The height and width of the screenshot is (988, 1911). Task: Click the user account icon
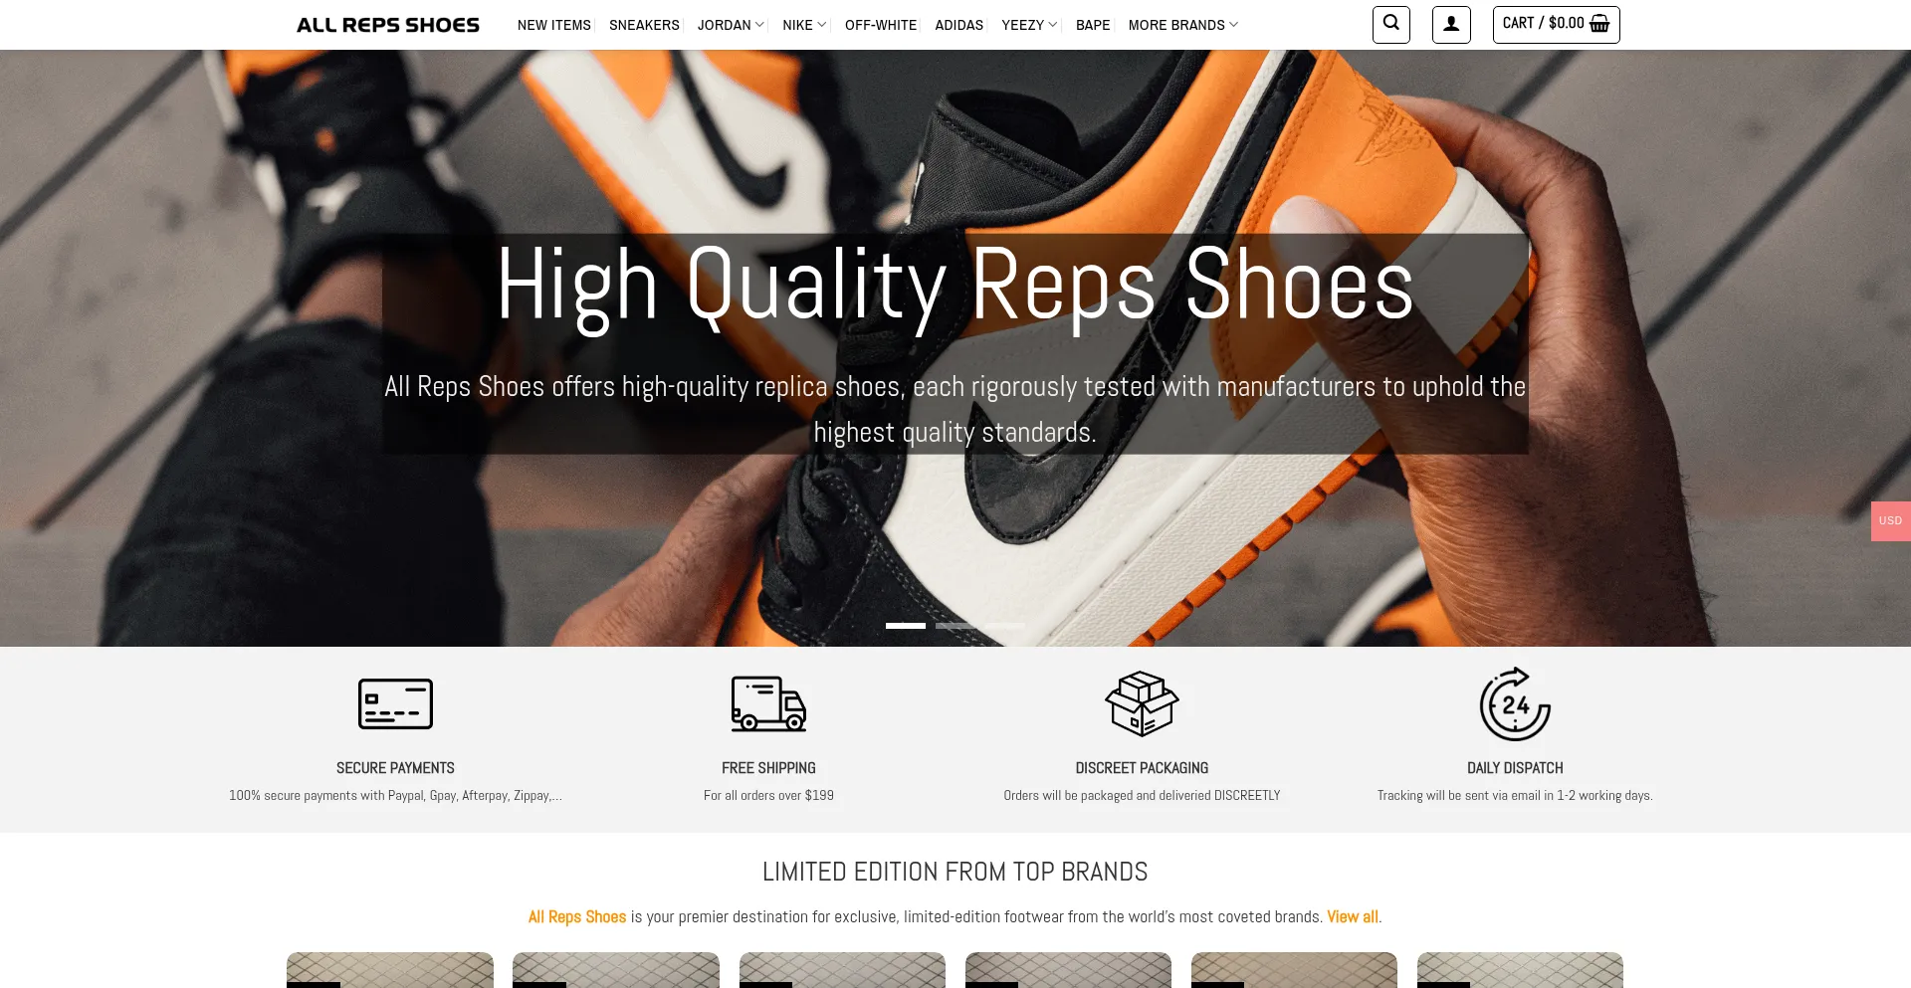1451,24
